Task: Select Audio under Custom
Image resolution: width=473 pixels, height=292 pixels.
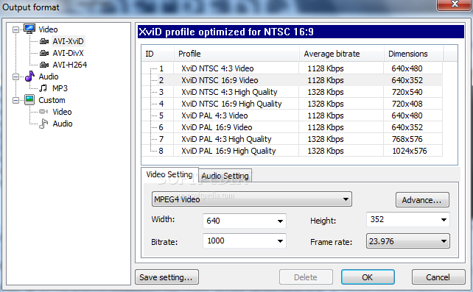Action: pyautogui.click(x=63, y=124)
